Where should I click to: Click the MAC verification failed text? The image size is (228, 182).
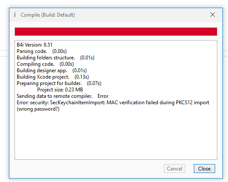[132, 103]
